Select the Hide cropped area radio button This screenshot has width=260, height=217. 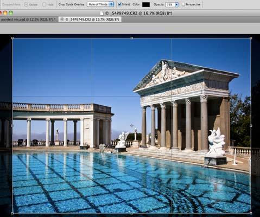(44, 4)
